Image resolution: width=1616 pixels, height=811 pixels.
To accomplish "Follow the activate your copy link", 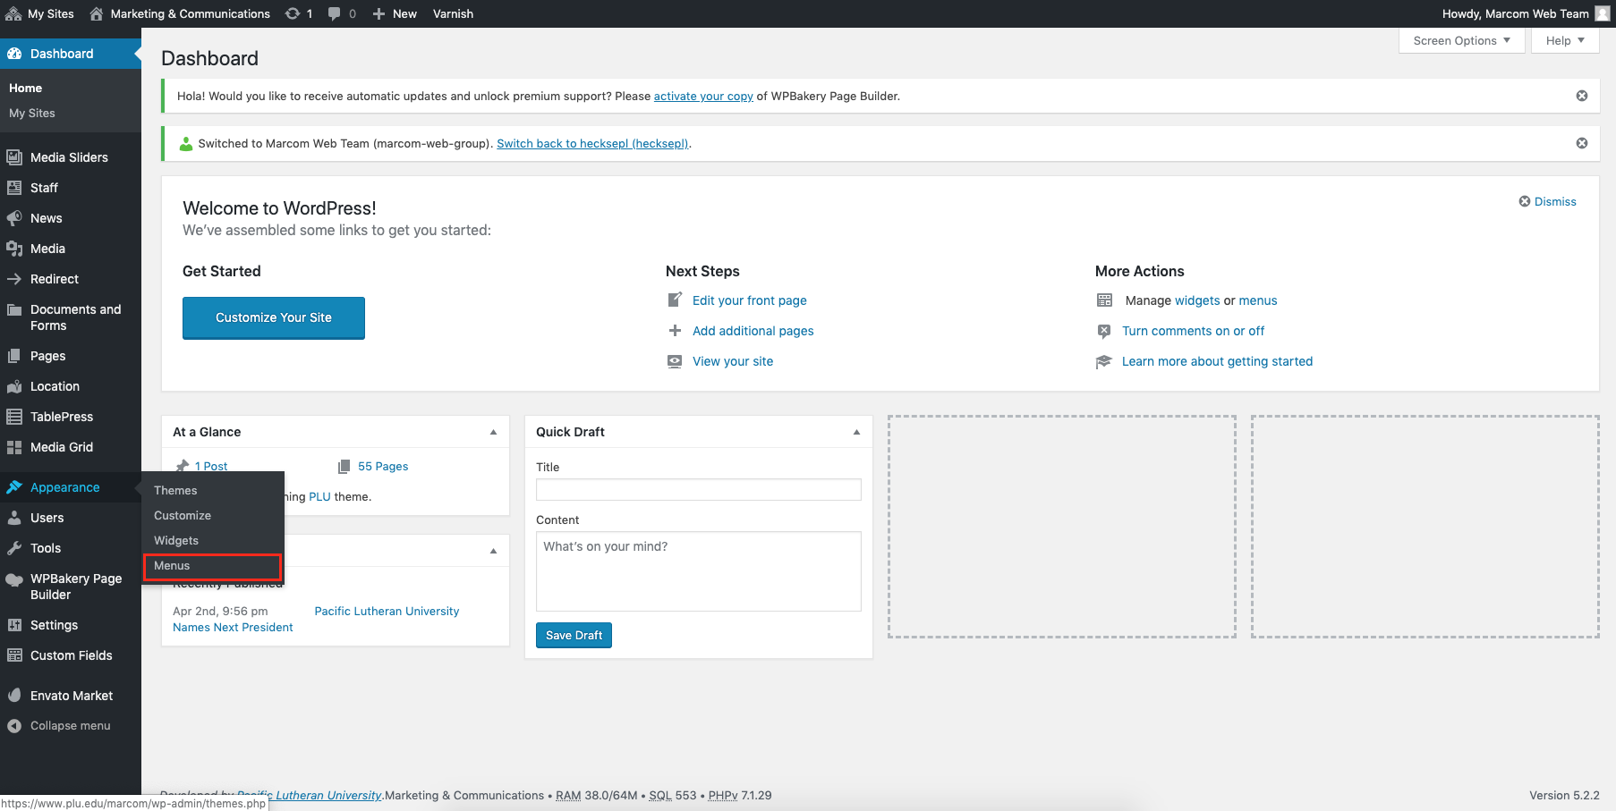I will pyautogui.click(x=703, y=96).
